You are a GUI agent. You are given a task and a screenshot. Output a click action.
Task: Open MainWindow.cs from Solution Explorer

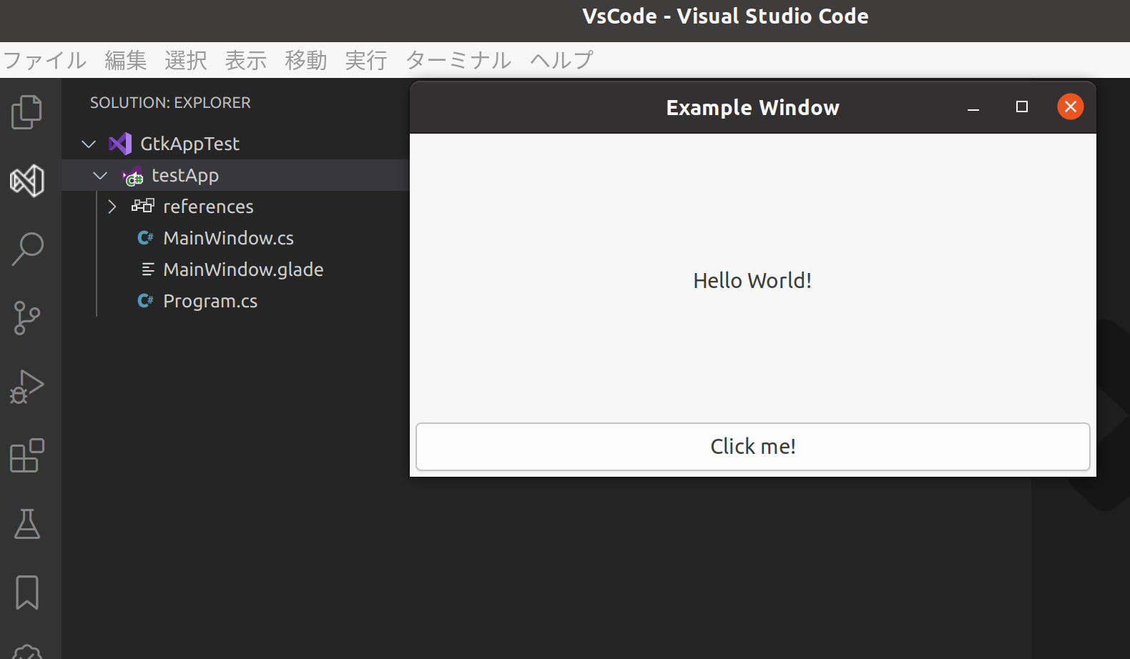click(x=228, y=238)
